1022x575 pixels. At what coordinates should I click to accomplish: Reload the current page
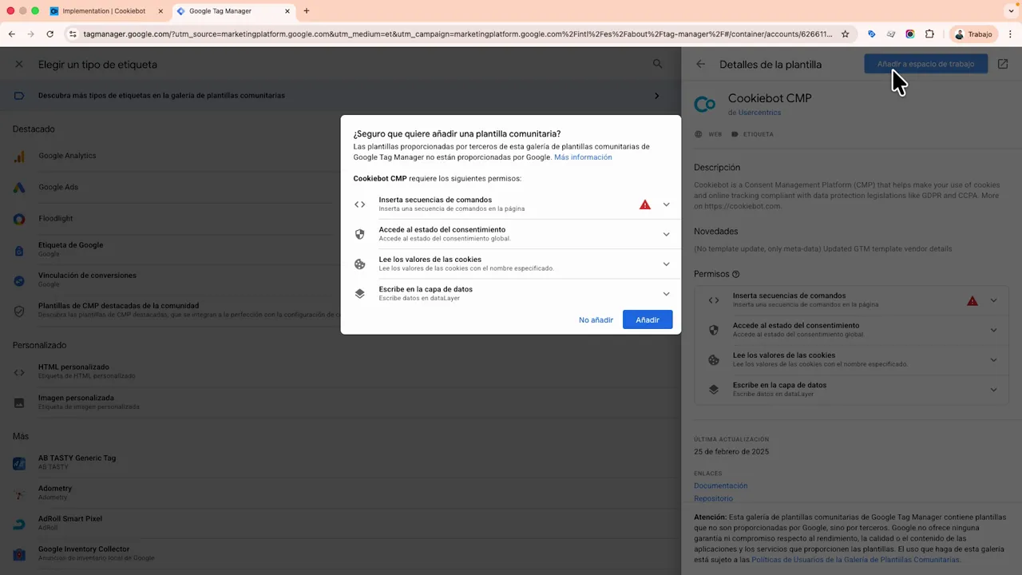[50, 34]
